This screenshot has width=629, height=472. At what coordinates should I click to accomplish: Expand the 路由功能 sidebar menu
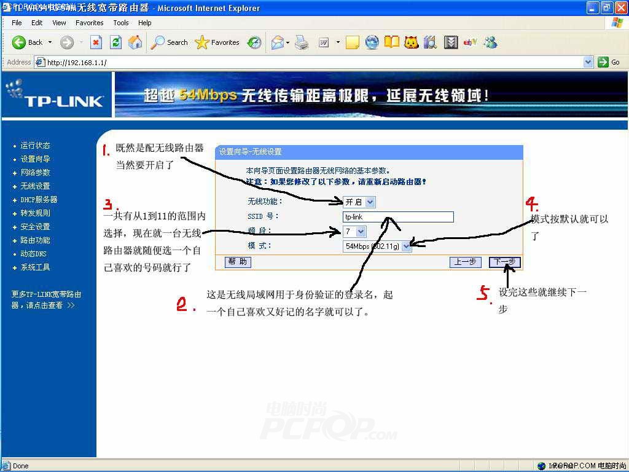click(35, 240)
